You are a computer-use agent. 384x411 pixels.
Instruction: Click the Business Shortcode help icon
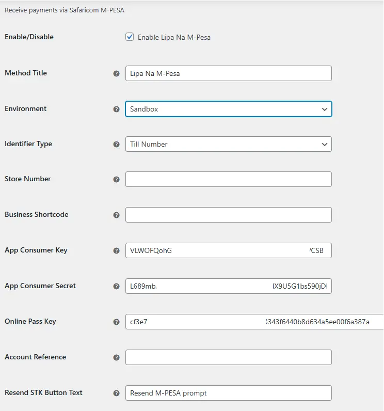click(116, 215)
